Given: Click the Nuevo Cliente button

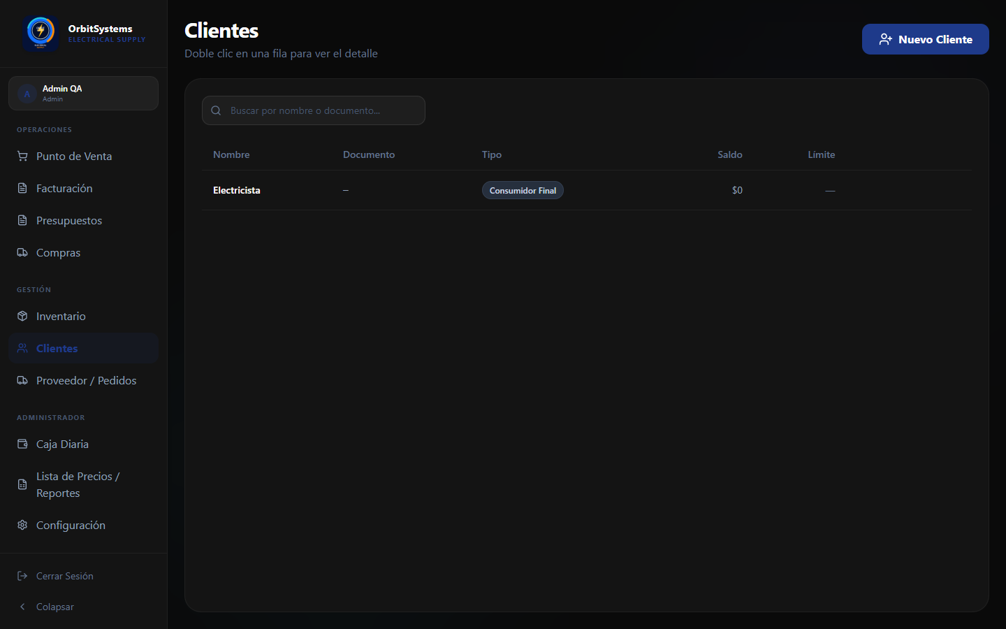Looking at the screenshot, I should click(x=925, y=39).
